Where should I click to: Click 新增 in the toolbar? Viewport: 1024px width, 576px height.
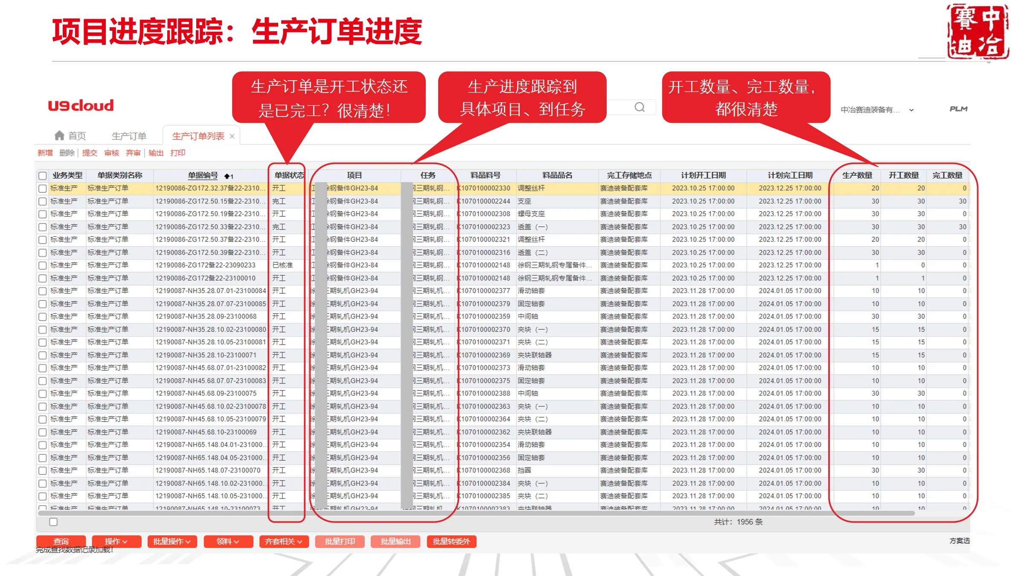(x=45, y=153)
